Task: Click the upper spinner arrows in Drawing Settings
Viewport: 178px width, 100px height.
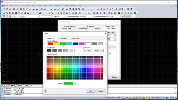Action: click(115, 36)
